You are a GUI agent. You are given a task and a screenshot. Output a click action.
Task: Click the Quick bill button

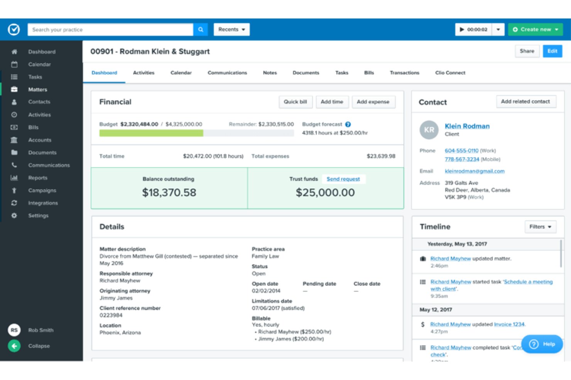tap(295, 102)
